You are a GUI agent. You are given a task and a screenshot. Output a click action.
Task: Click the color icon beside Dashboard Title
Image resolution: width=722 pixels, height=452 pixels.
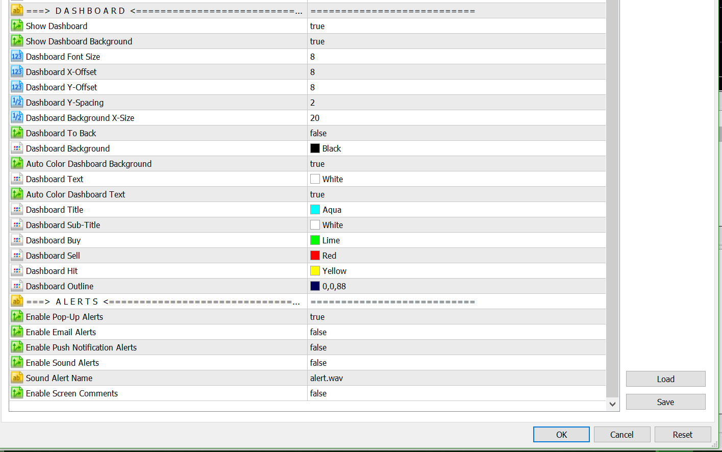click(x=17, y=209)
